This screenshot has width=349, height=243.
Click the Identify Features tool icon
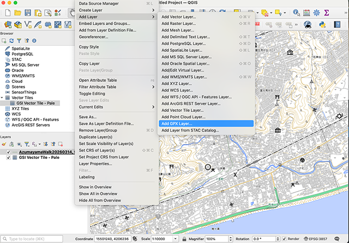(x=296, y=13)
